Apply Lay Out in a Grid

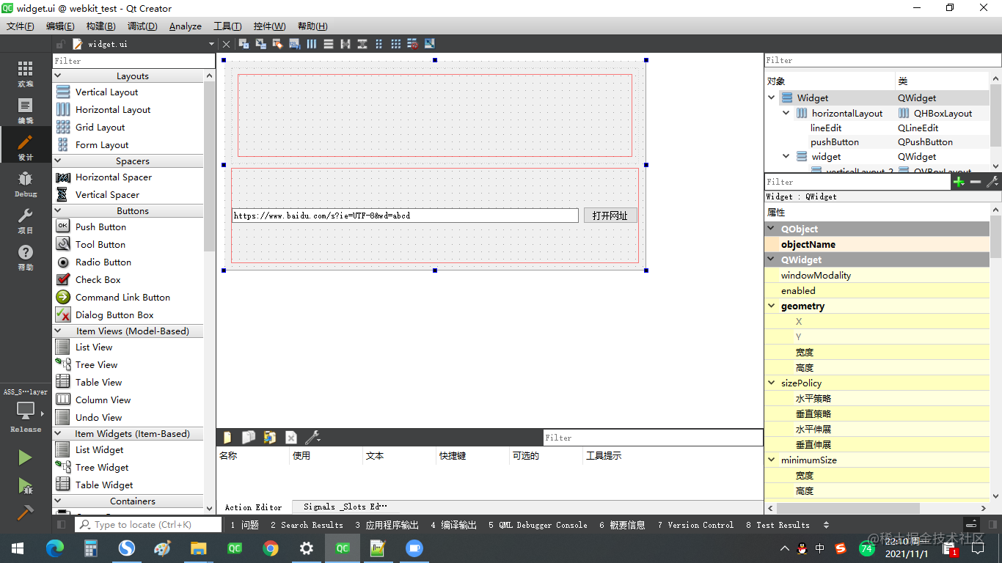click(x=396, y=44)
